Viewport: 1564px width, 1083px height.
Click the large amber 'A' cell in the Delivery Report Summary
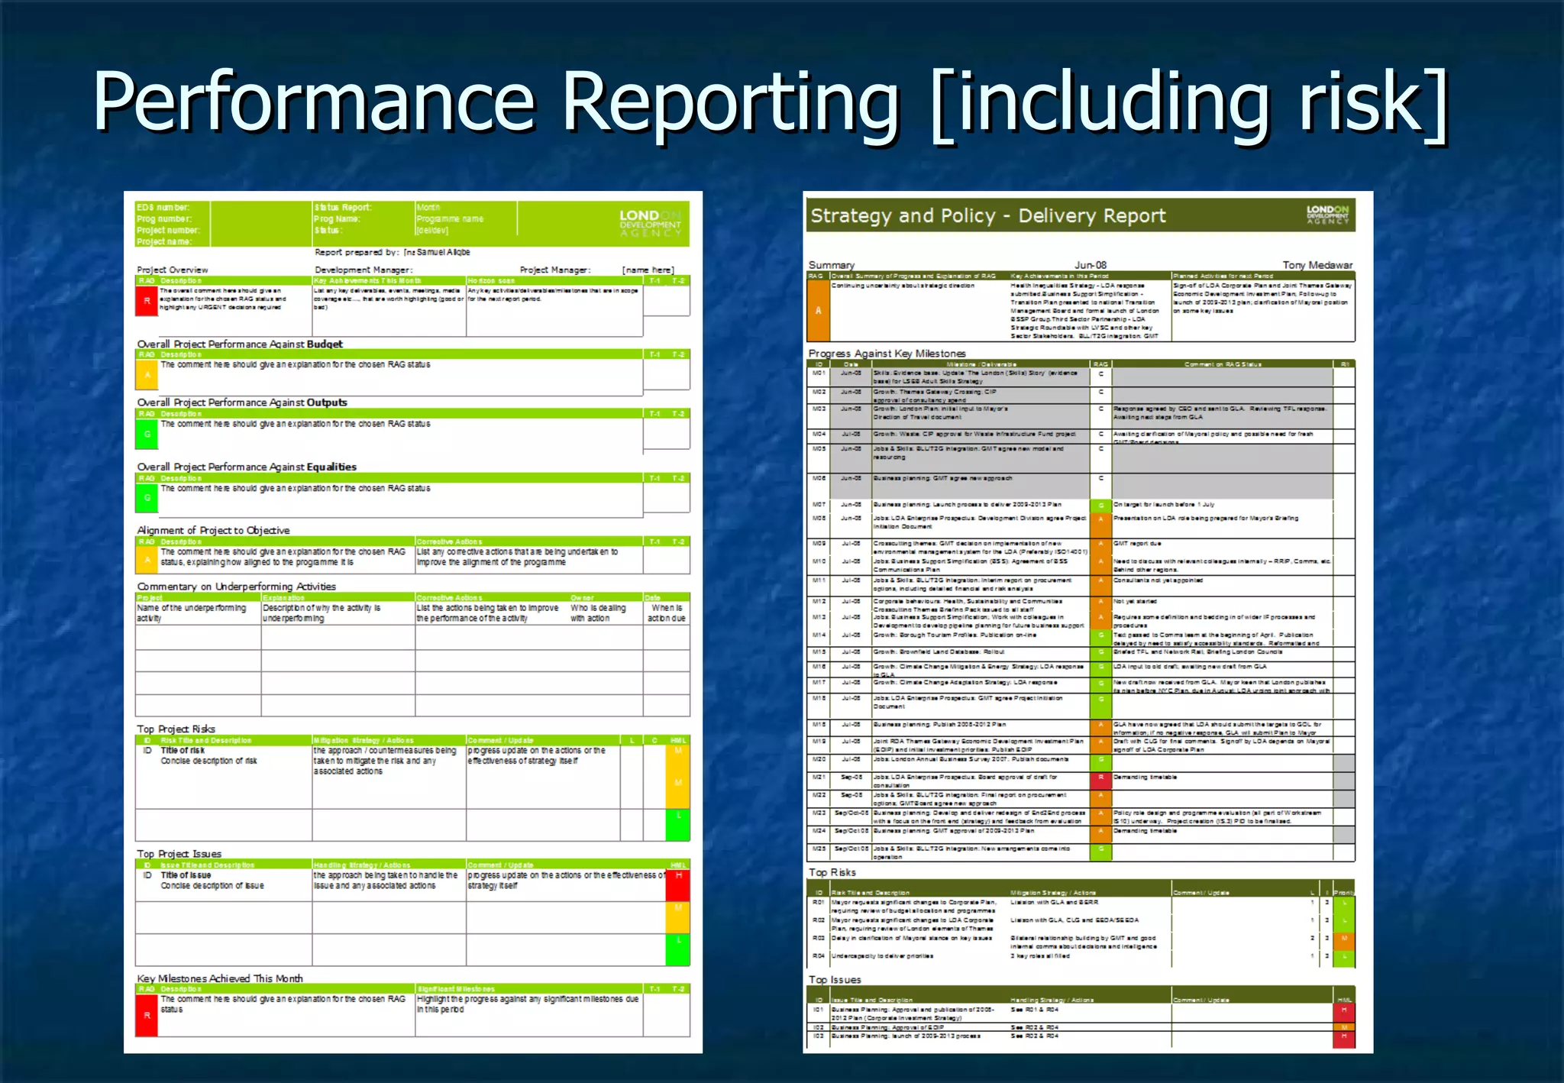818,311
